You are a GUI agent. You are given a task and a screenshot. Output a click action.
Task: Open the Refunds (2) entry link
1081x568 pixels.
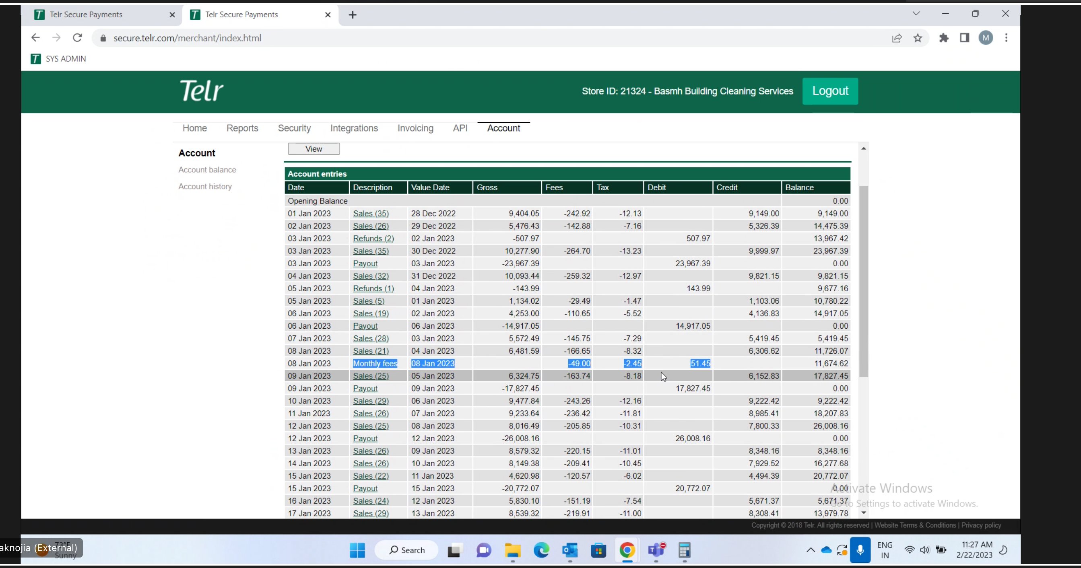[373, 238]
